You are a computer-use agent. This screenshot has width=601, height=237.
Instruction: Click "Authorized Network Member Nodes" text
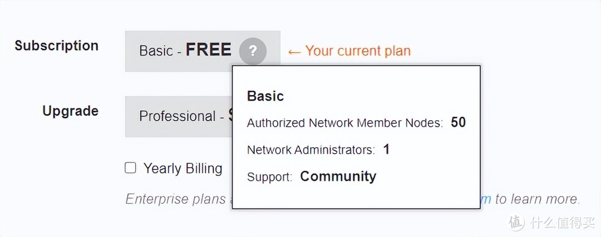click(344, 123)
